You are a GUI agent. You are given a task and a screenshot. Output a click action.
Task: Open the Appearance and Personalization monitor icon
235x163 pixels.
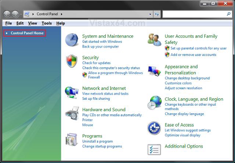[x=154, y=71]
